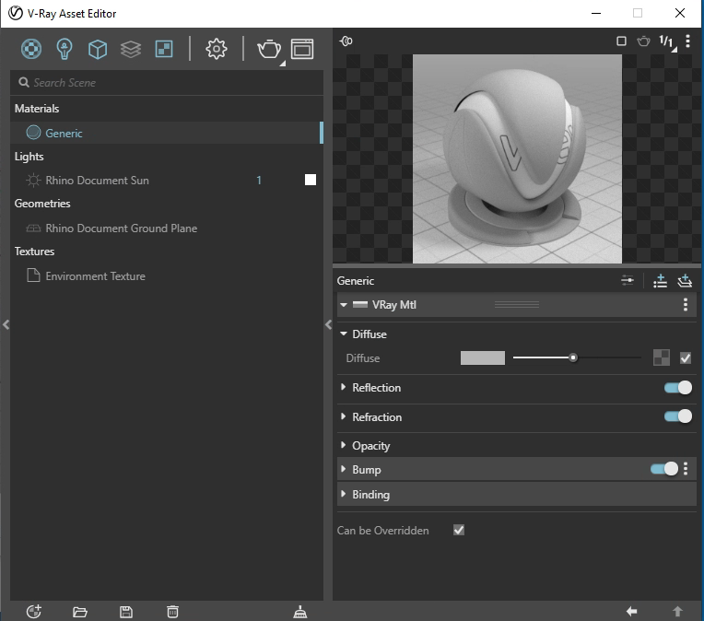
Task: Open the Lights category bulb icon
Action: [x=65, y=49]
